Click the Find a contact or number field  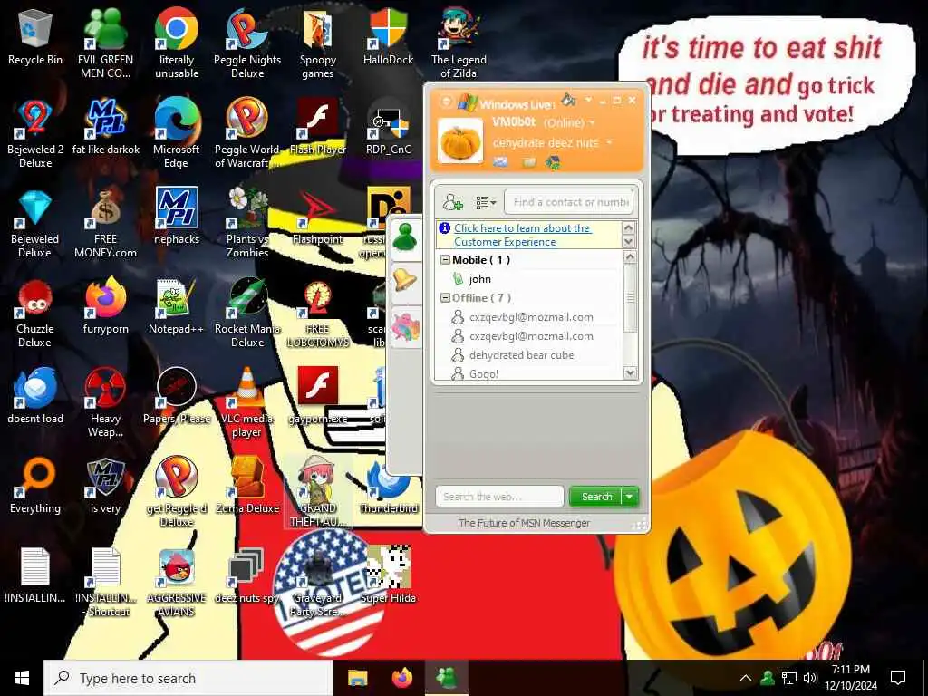568,202
